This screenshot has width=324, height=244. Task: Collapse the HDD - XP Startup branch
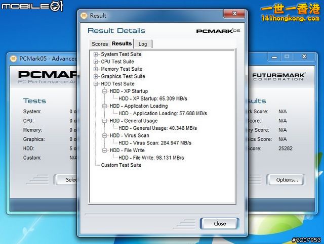click(105, 91)
